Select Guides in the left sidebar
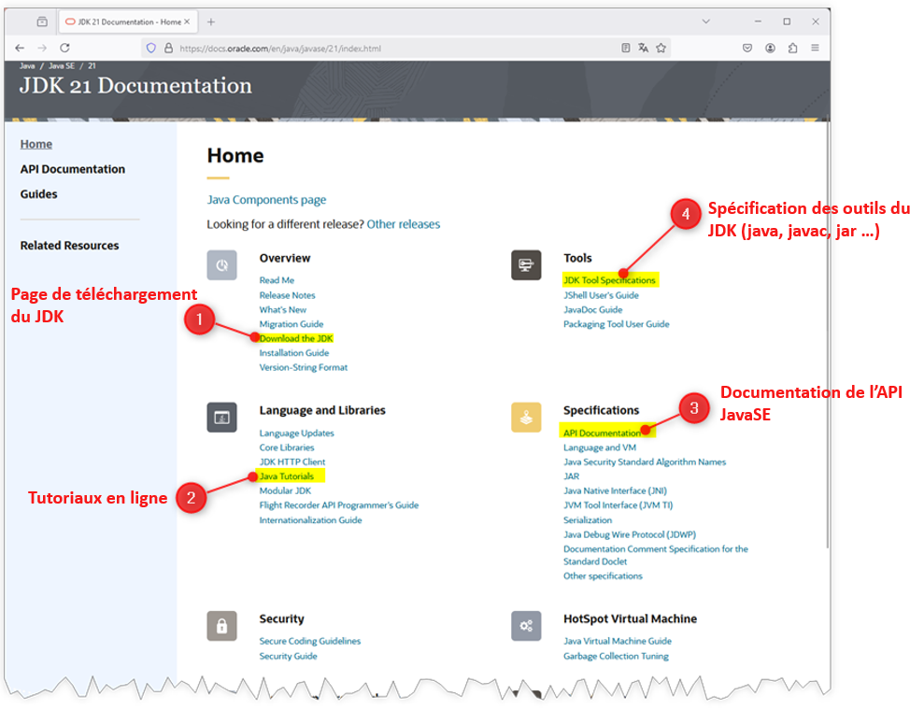Viewport: 910px width, 710px height. pyautogui.click(x=38, y=194)
